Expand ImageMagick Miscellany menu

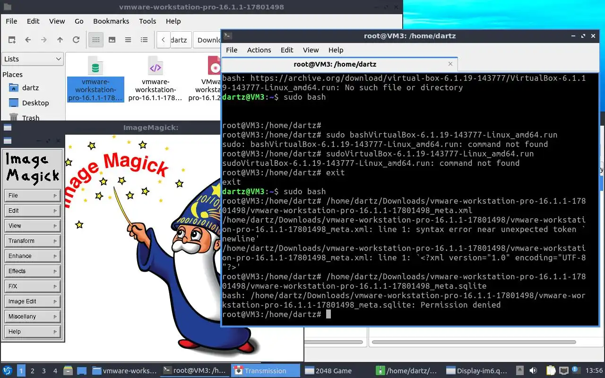pyautogui.click(x=33, y=317)
